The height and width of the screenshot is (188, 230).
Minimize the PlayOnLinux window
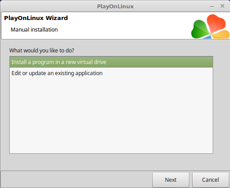(x=212, y=7)
